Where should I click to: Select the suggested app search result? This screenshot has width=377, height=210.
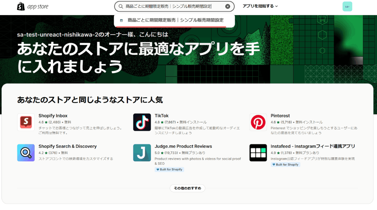pyautogui.click(x=174, y=20)
